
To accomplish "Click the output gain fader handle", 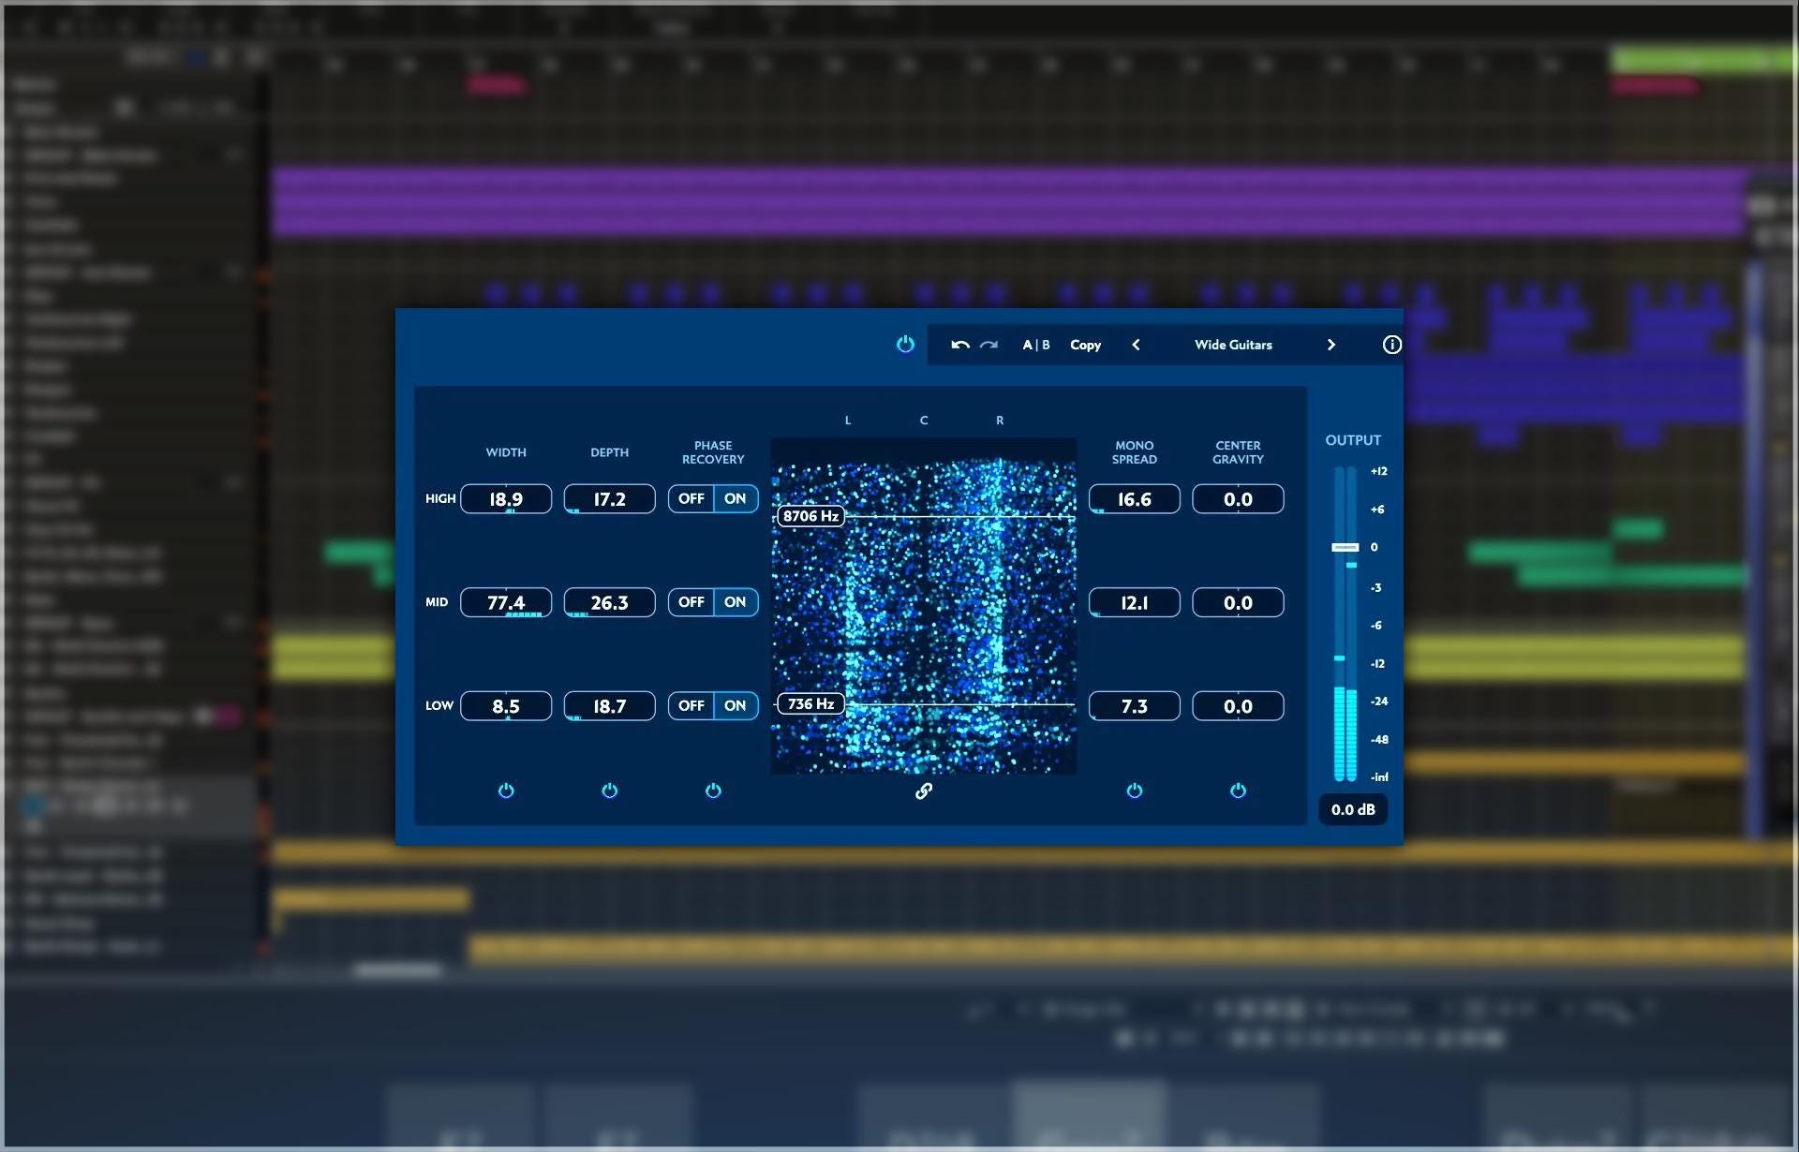I will click(1346, 547).
